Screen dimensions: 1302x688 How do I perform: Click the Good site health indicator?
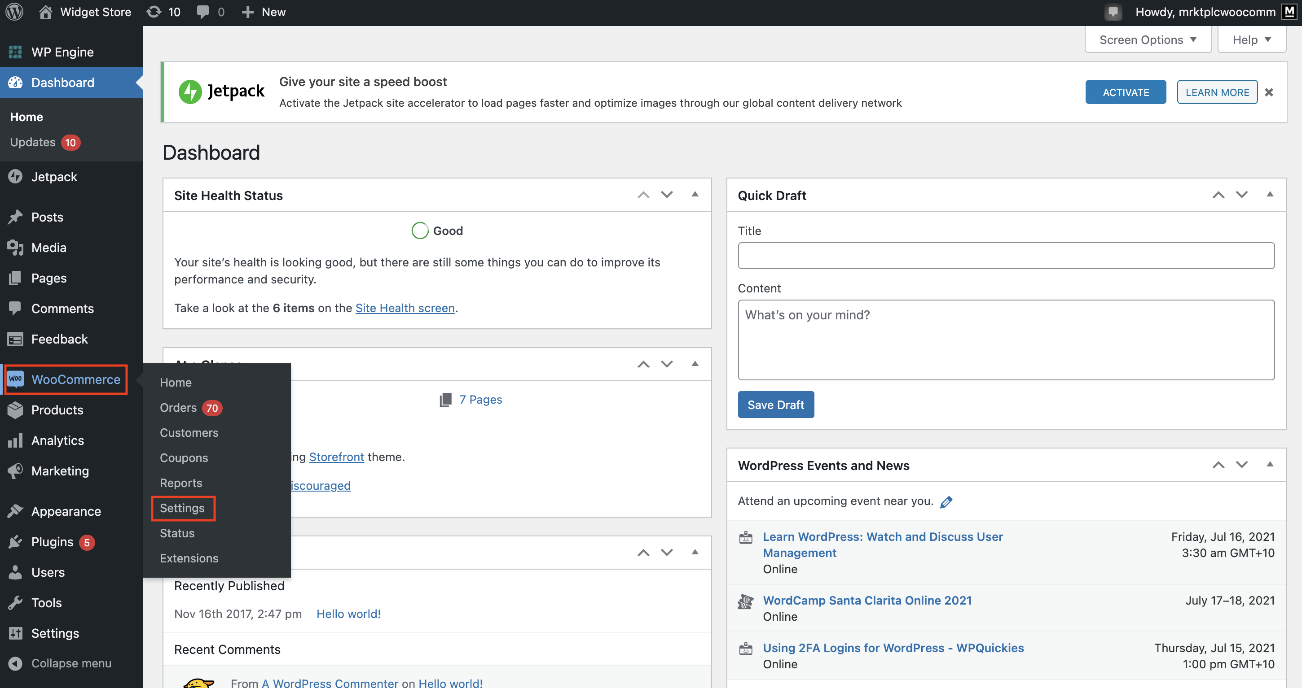437,231
